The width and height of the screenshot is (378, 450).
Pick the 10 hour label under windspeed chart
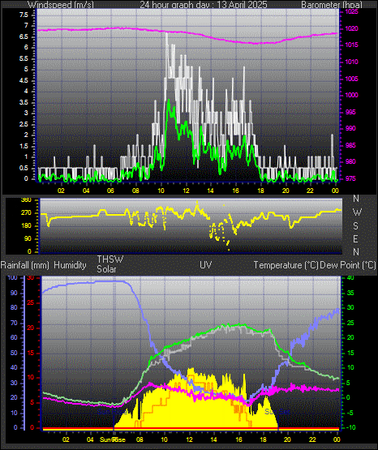coord(161,191)
